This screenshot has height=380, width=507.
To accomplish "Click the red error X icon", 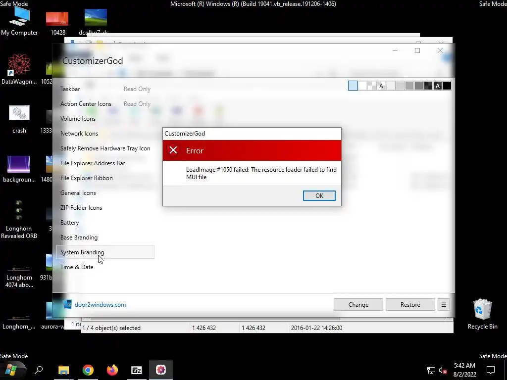I will click(x=173, y=150).
